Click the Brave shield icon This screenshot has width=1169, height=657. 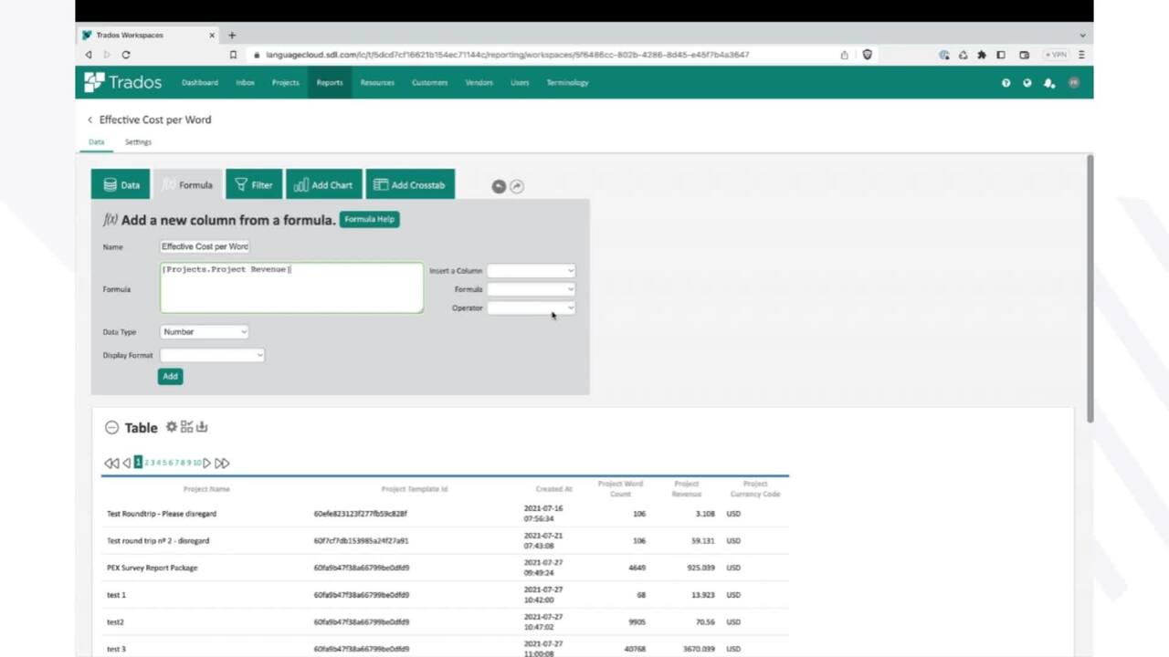coord(867,55)
